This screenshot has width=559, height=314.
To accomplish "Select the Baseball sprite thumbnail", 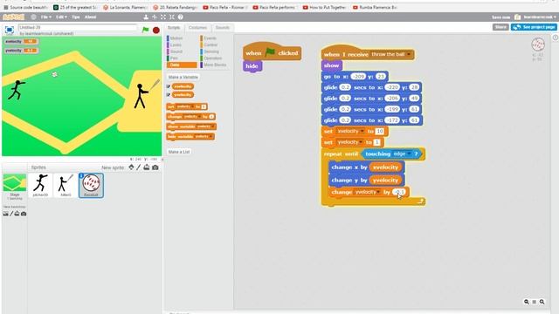I will point(91,185).
